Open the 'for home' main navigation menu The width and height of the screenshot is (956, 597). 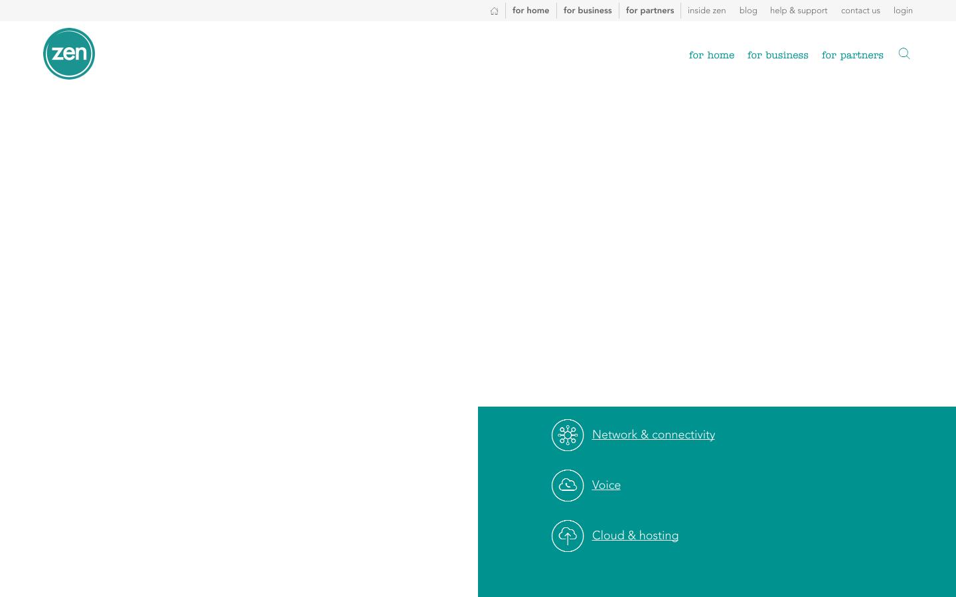[x=712, y=55]
